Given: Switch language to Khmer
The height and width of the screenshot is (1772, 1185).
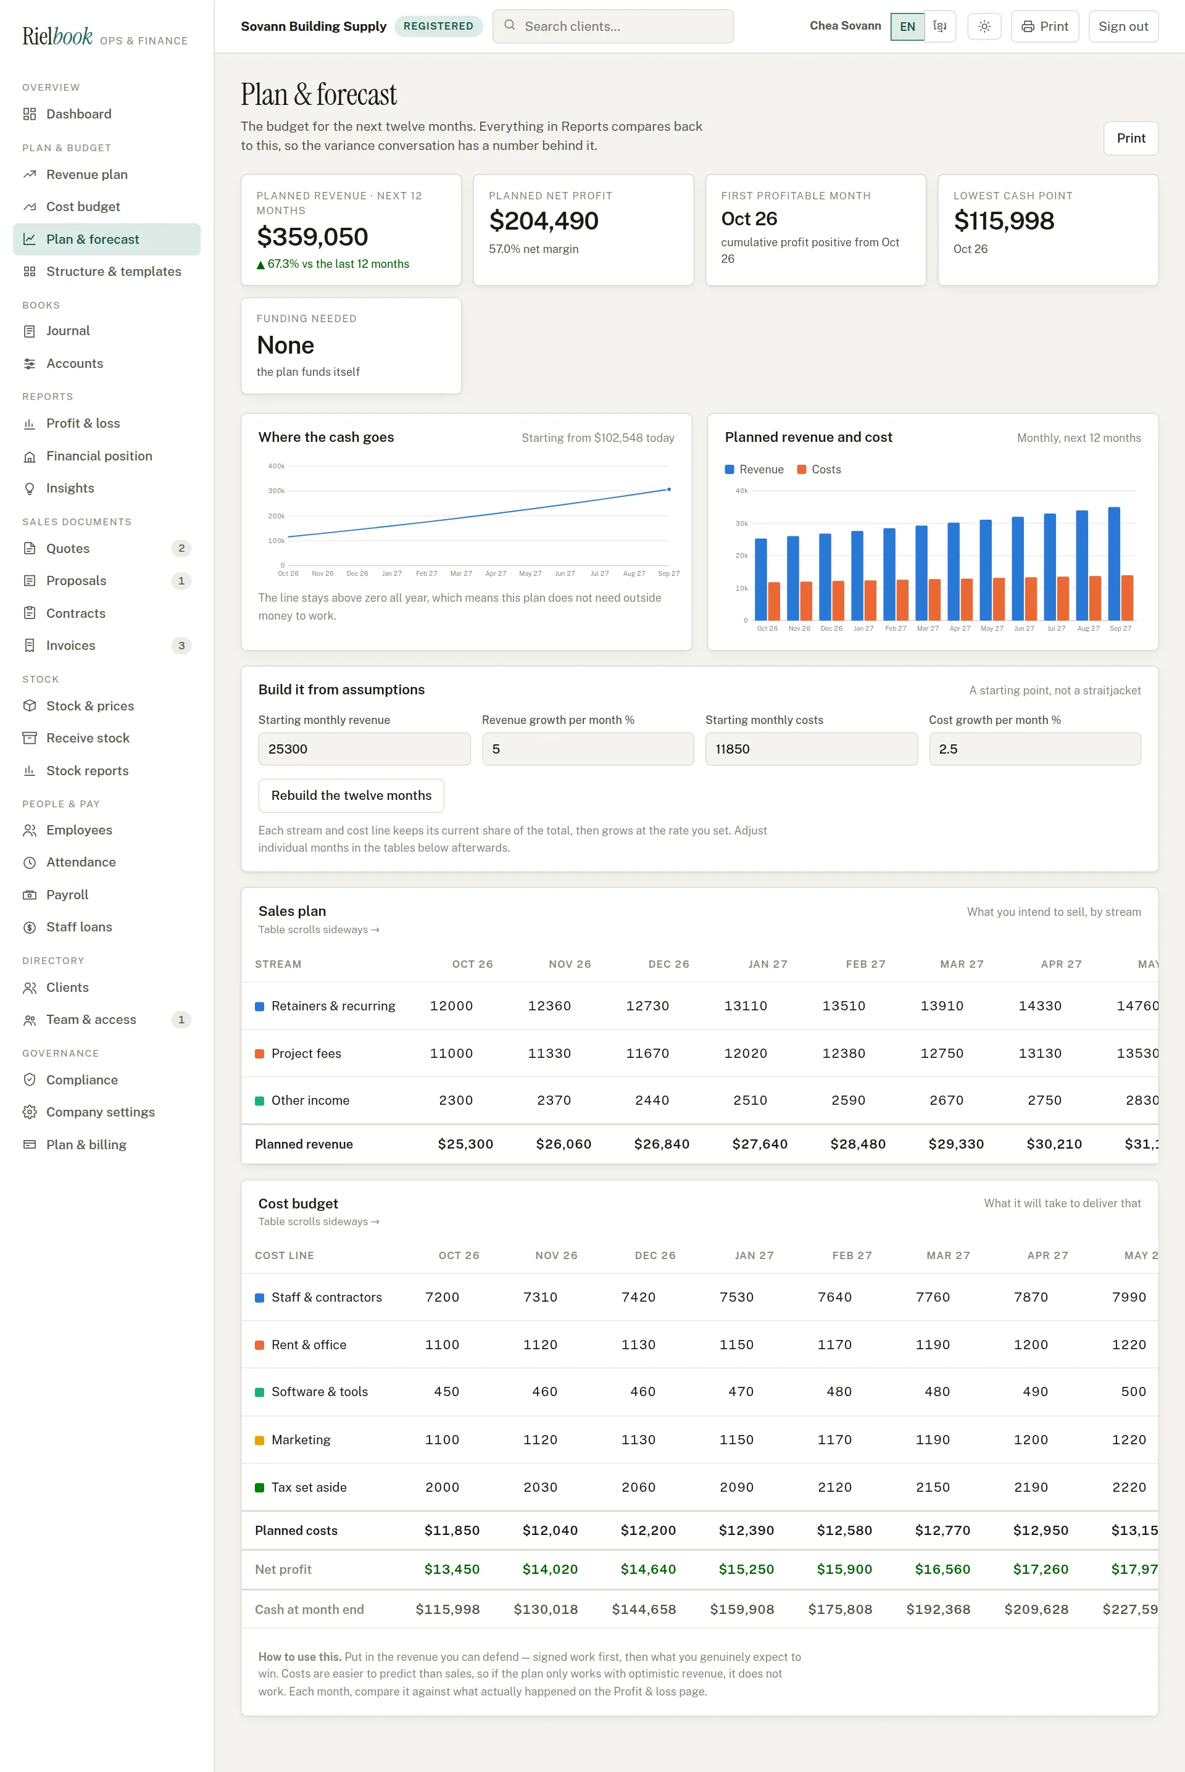Looking at the screenshot, I should 939,27.
